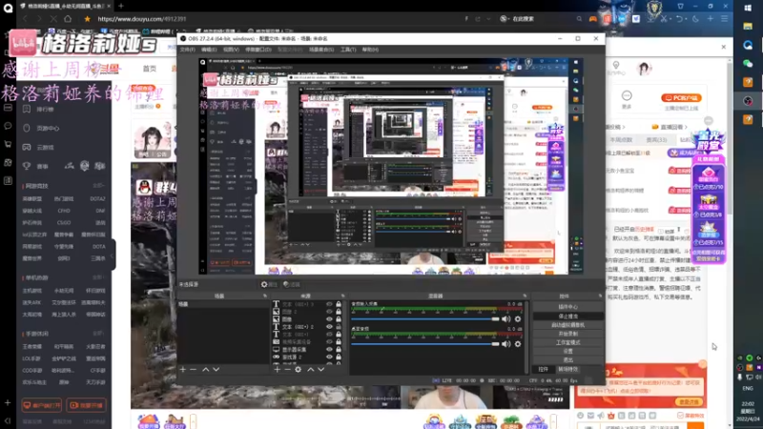Open 桌面音频 mixer gear settings
This screenshot has height=429, width=763.
click(518, 344)
